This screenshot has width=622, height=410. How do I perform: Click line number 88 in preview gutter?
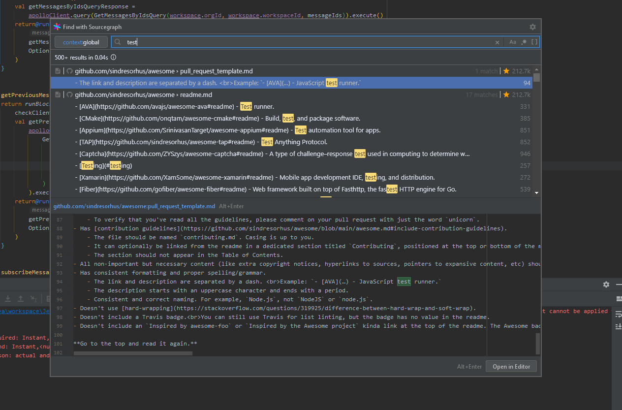pos(60,228)
